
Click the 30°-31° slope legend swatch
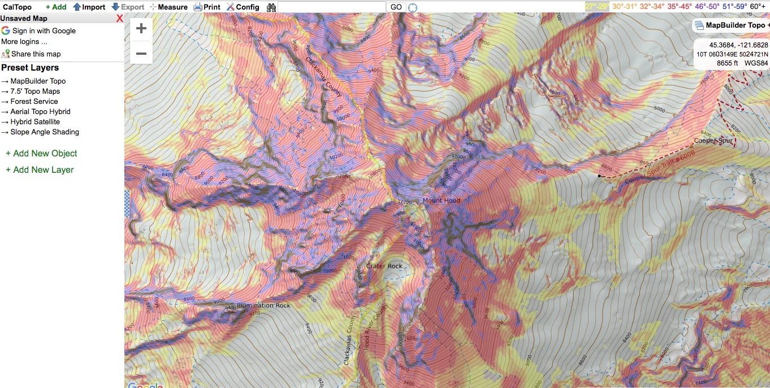coord(625,7)
